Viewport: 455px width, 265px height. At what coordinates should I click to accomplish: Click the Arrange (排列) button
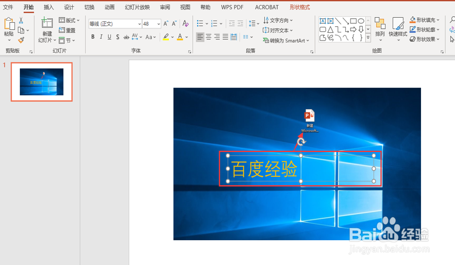(x=380, y=28)
